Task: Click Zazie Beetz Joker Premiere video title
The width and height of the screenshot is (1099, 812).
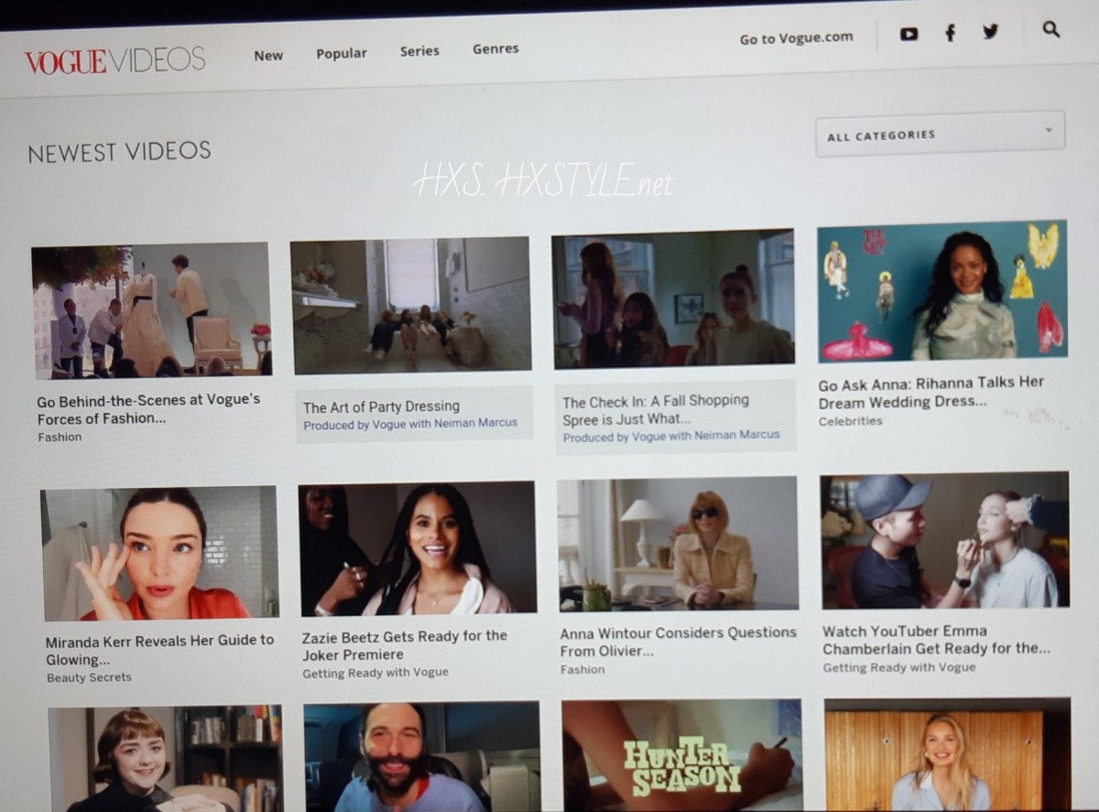Action: click(404, 644)
